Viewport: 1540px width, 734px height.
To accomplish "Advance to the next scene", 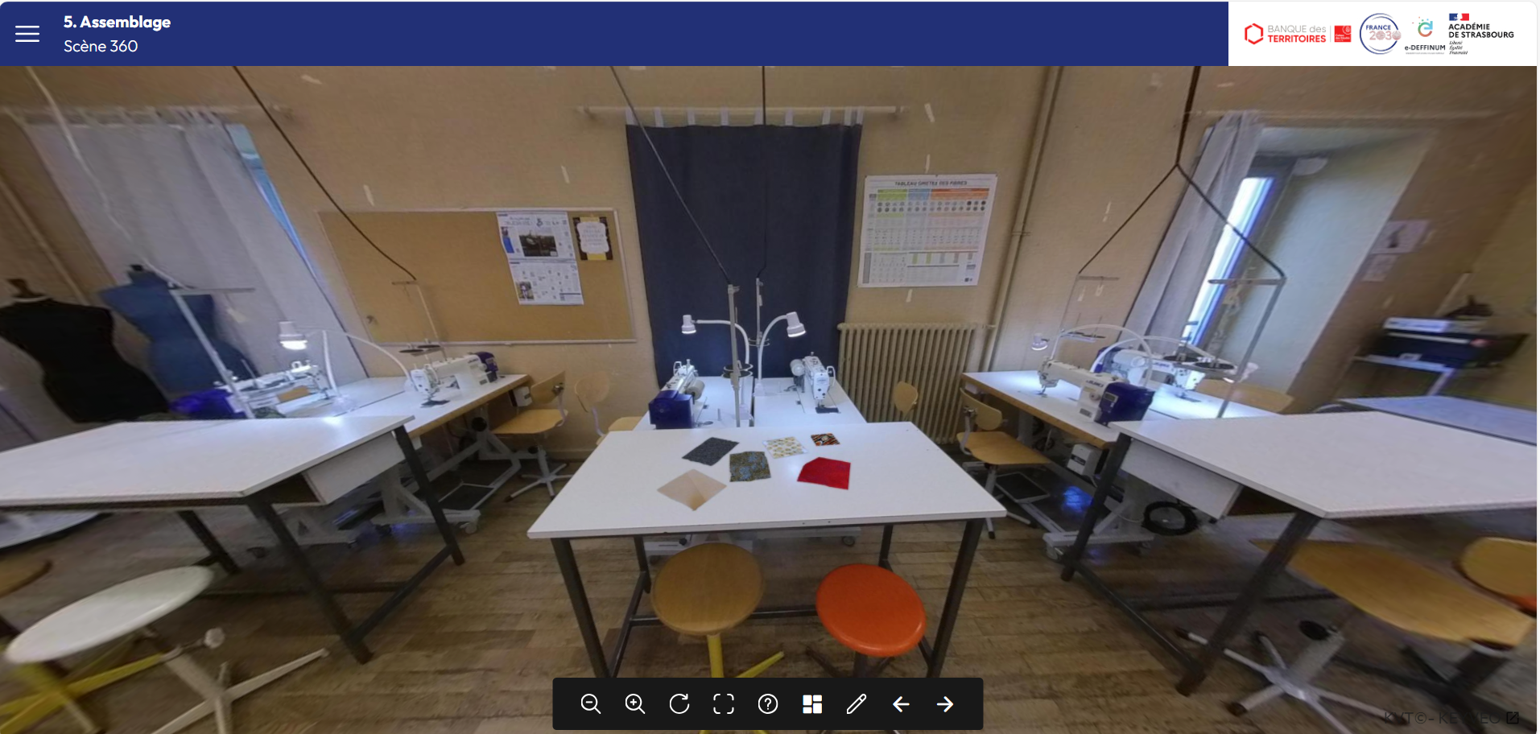I will coord(945,704).
